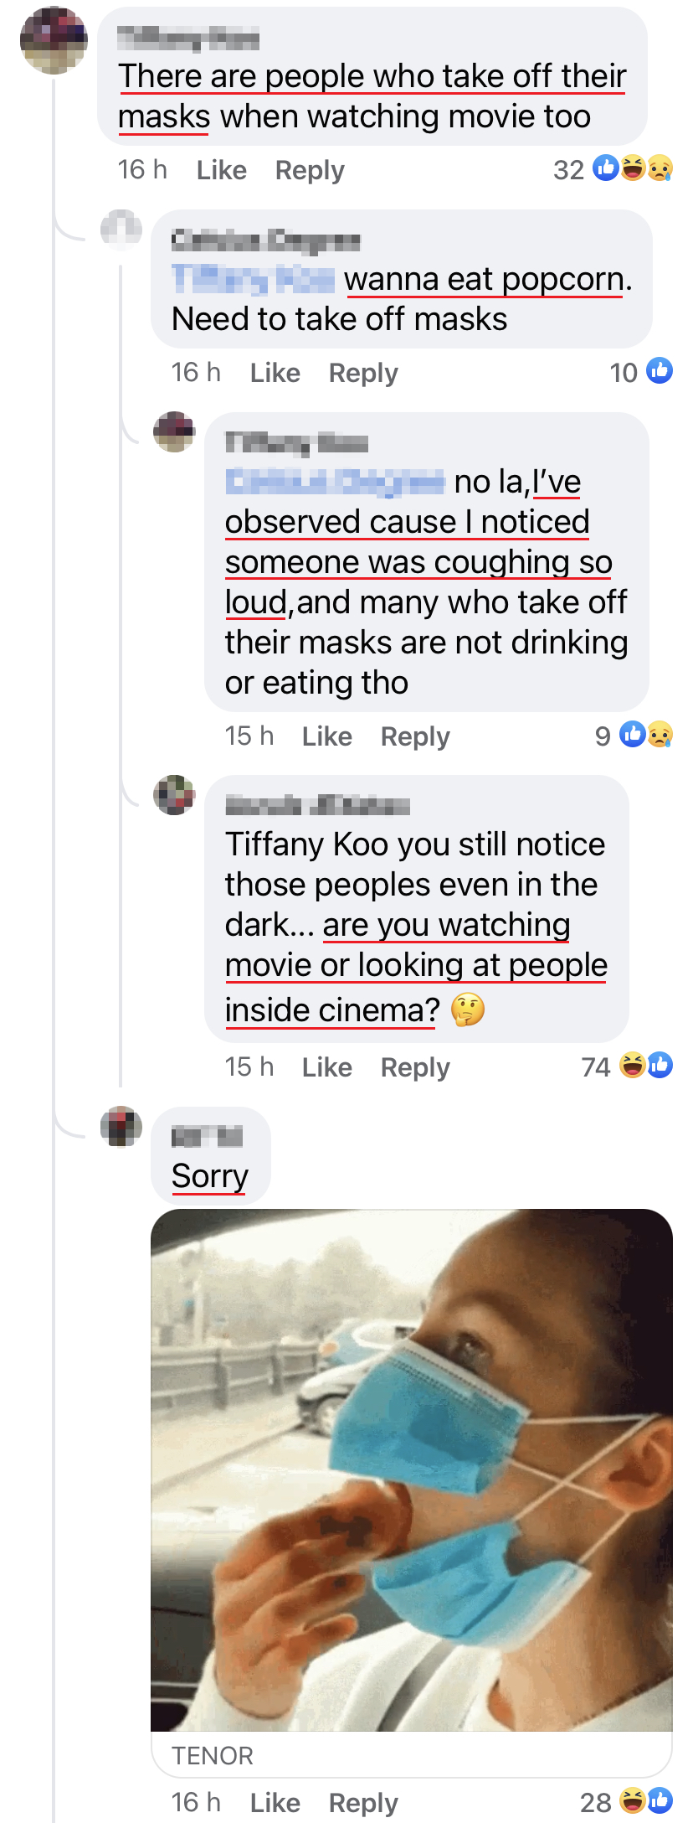Like the Sorry GIF comment
This screenshot has height=1823, width=693.
(275, 1802)
